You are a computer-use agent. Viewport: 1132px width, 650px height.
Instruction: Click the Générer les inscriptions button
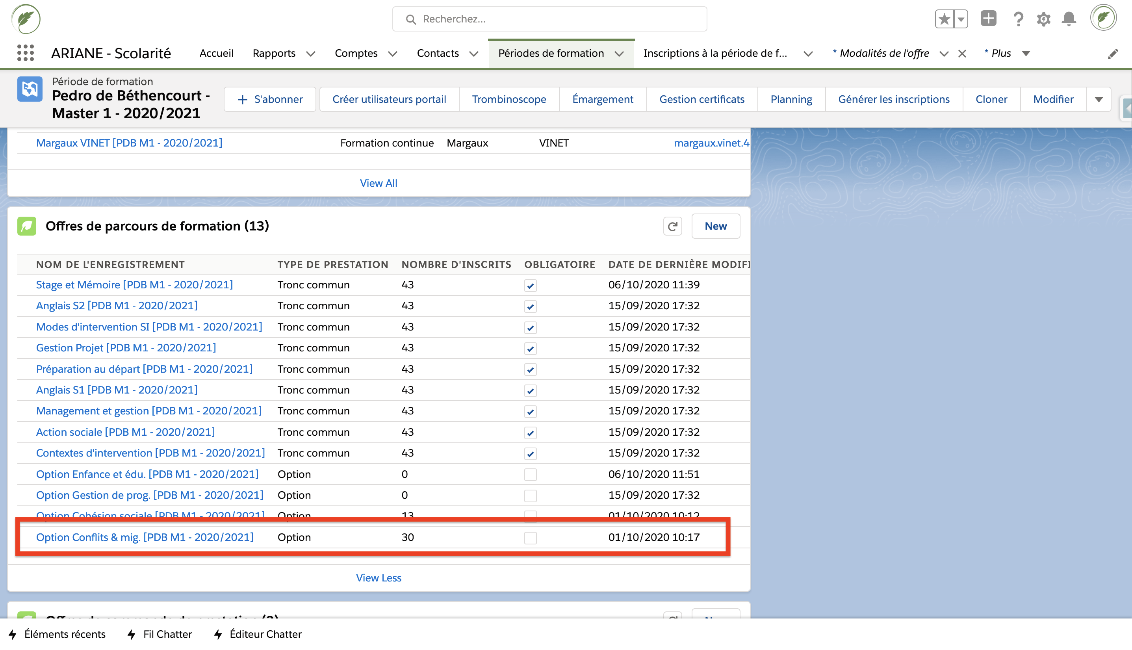(894, 99)
